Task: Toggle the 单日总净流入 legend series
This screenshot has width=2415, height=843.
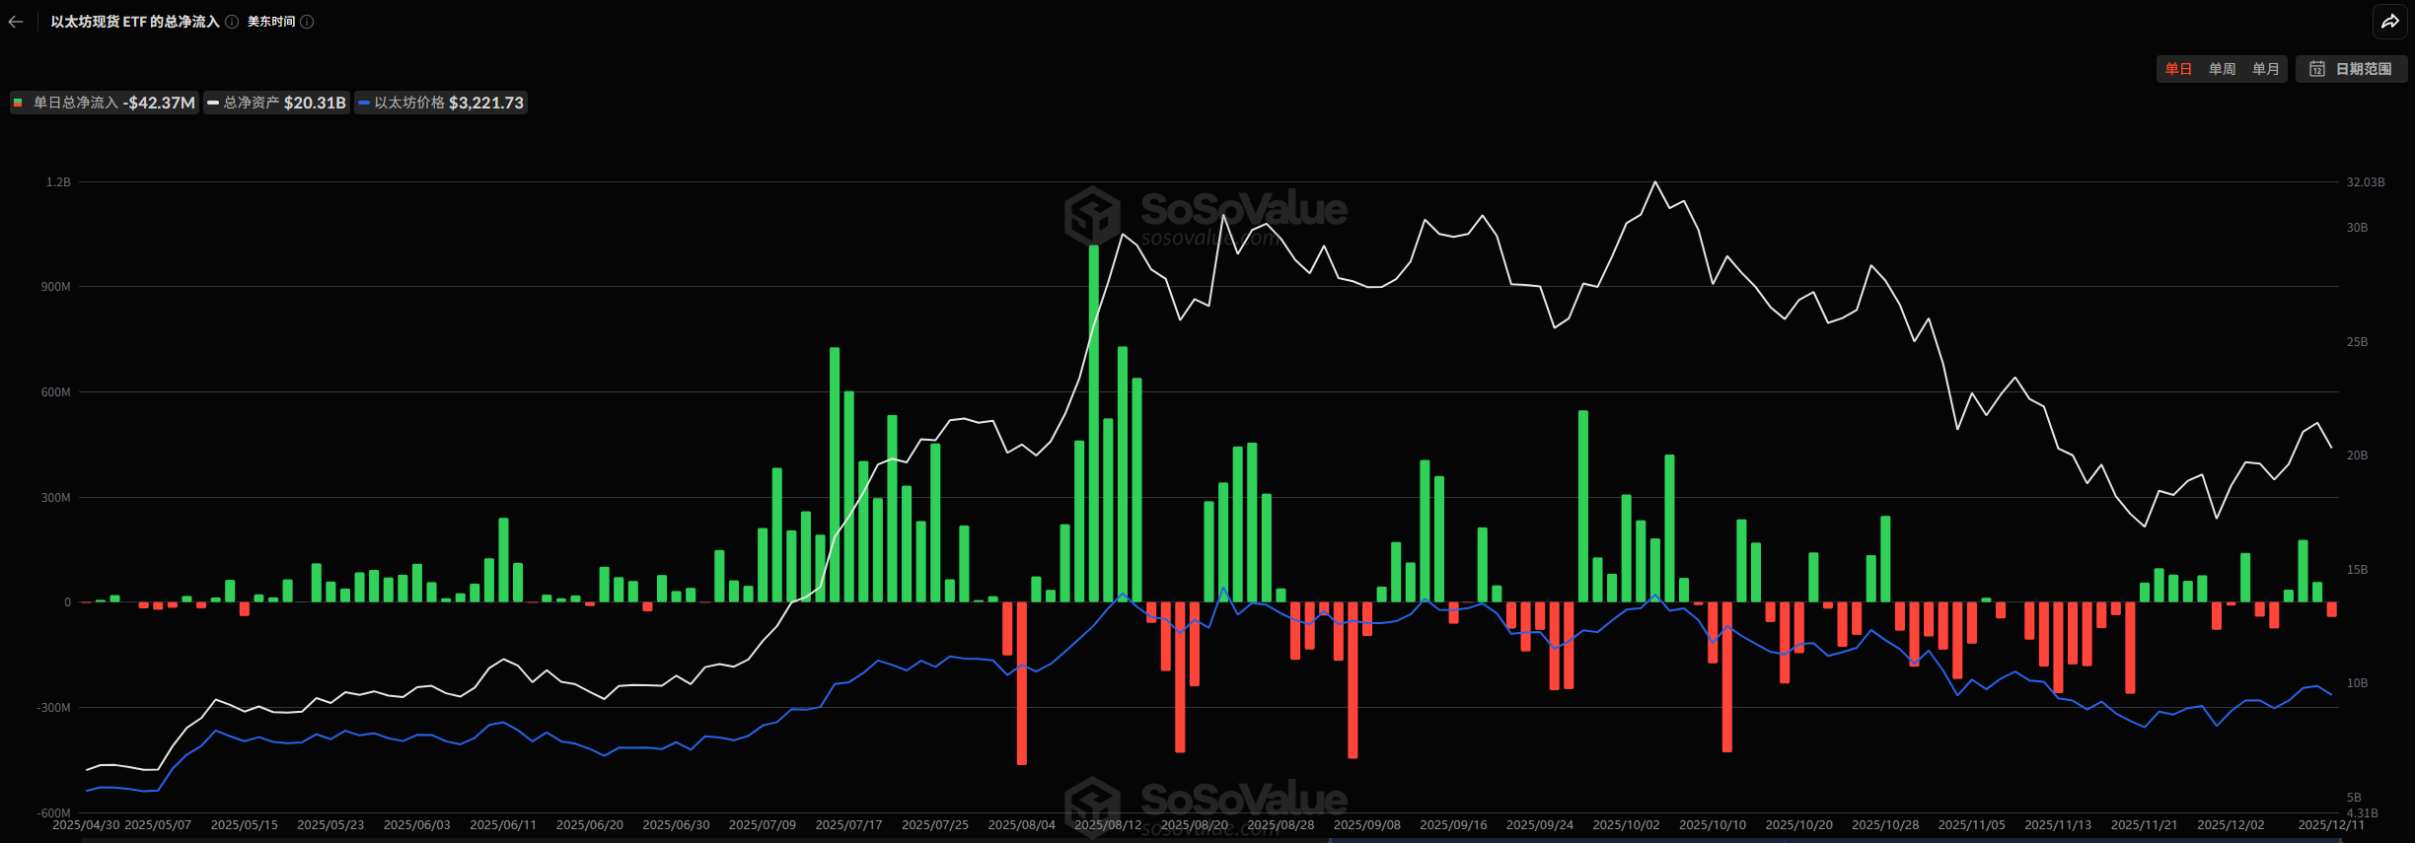Action: (104, 103)
